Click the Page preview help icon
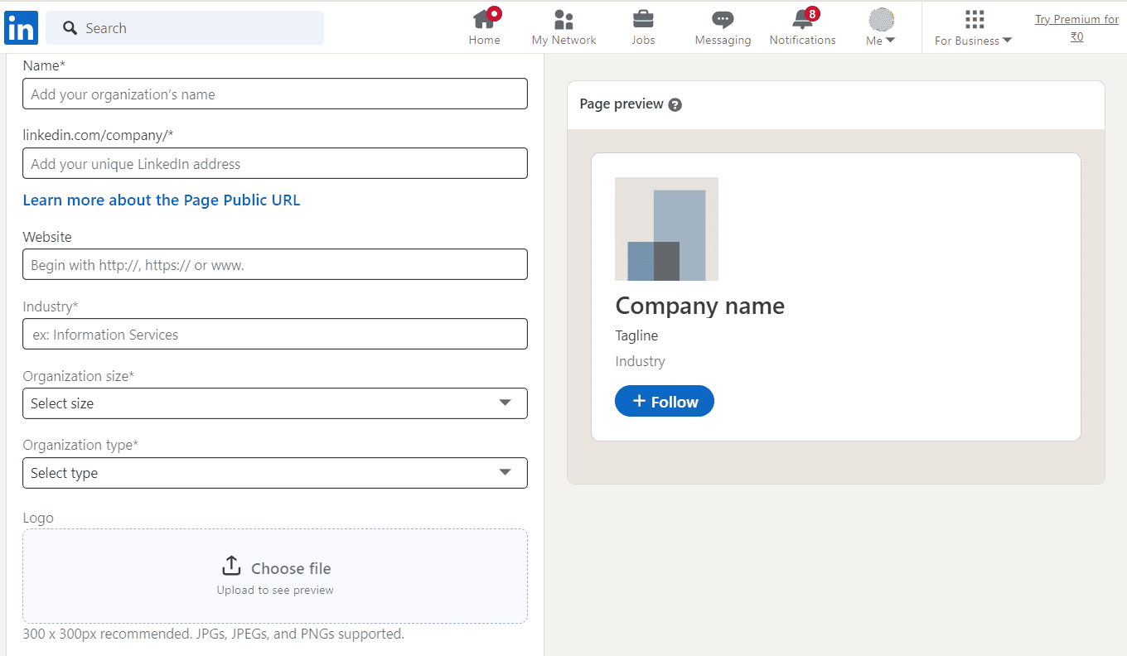Image resolution: width=1127 pixels, height=656 pixels. click(x=675, y=104)
